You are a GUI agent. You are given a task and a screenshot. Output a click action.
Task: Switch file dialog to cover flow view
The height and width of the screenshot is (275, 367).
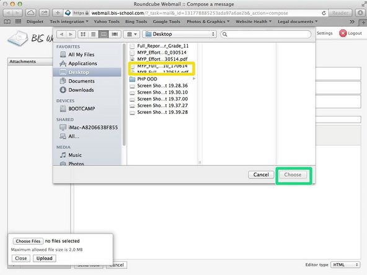[x=115, y=35]
